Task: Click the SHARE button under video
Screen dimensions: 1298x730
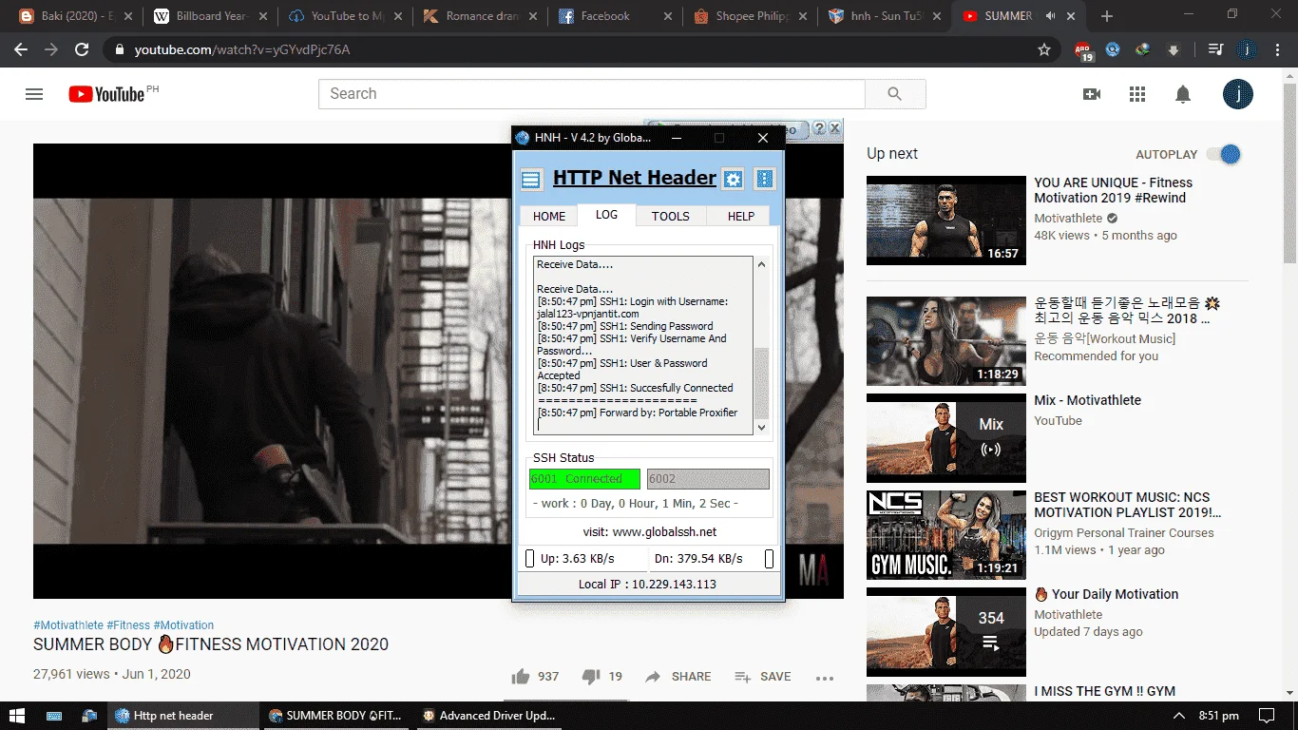Action: tap(678, 677)
